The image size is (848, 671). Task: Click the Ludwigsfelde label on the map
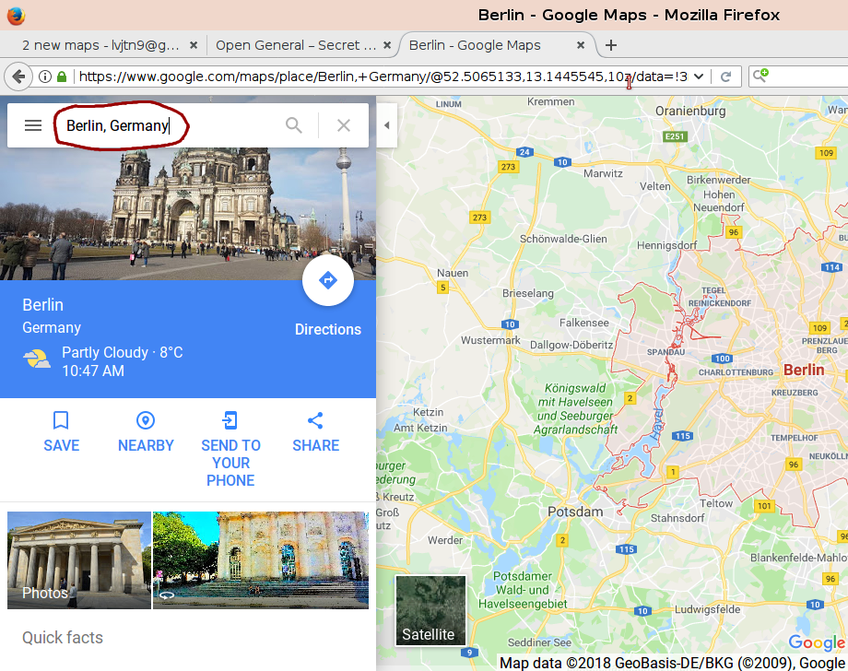click(x=707, y=609)
